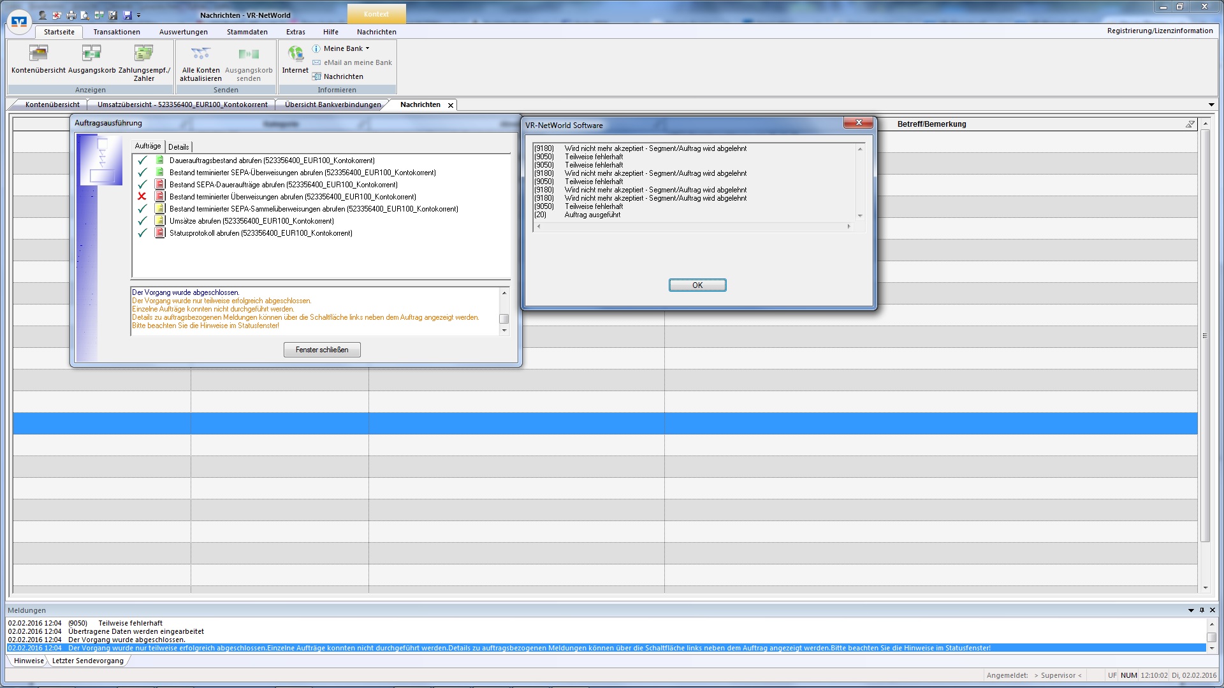
Task: Click the green transfer icon in quick access toolbar
Action: [x=99, y=15]
